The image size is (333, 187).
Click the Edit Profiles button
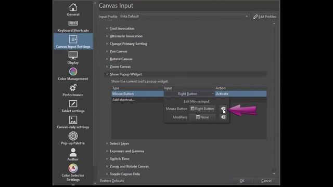pyautogui.click(x=265, y=17)
